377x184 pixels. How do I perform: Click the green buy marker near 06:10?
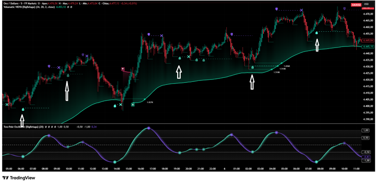pyautogui.click(x=23, y=109)
